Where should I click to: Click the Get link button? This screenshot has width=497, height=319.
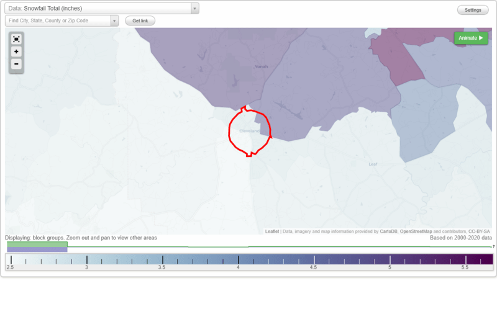click(140, 20)
